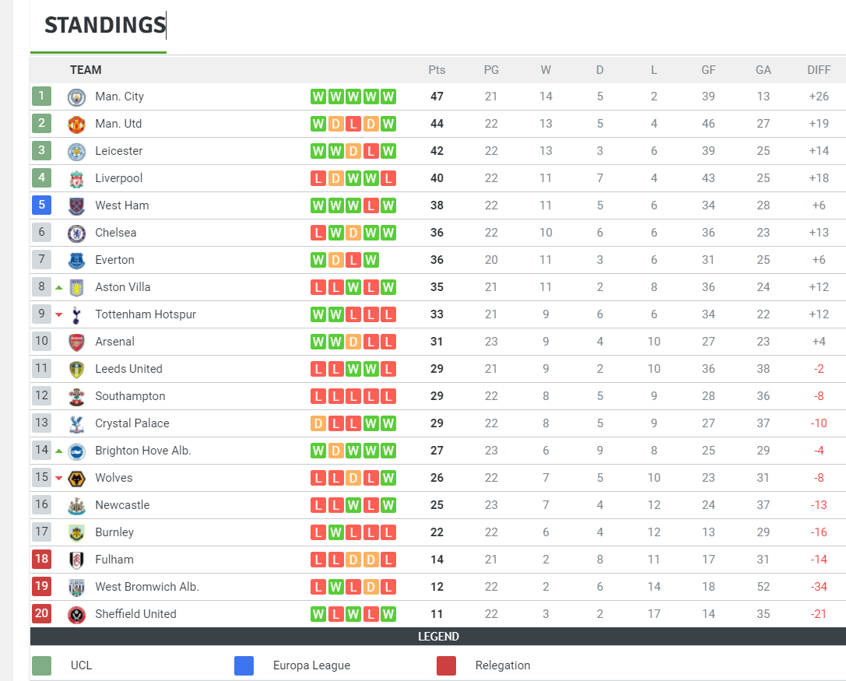The height and width of the screenshot is (681, 846).
Task: Open the West Ham team link
Action: [121, 205]
